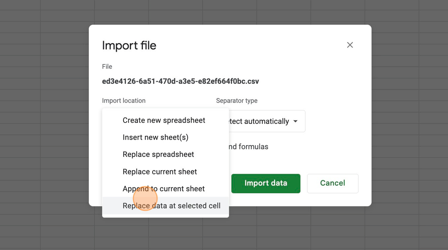Image resolution: width=448 pixels, height=250 pixels.
Task: Click the CSV file name text
Action: click(x=180, y=82)
